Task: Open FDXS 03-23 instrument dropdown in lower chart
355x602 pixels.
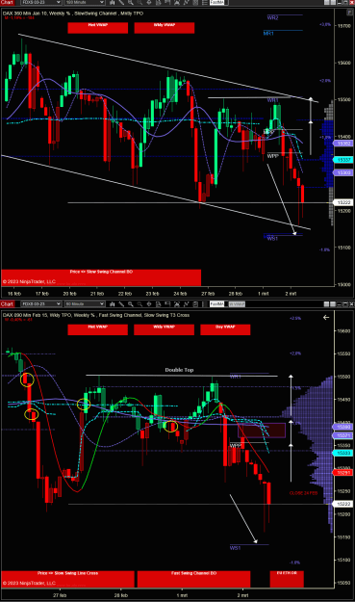Action: [40, 304]
